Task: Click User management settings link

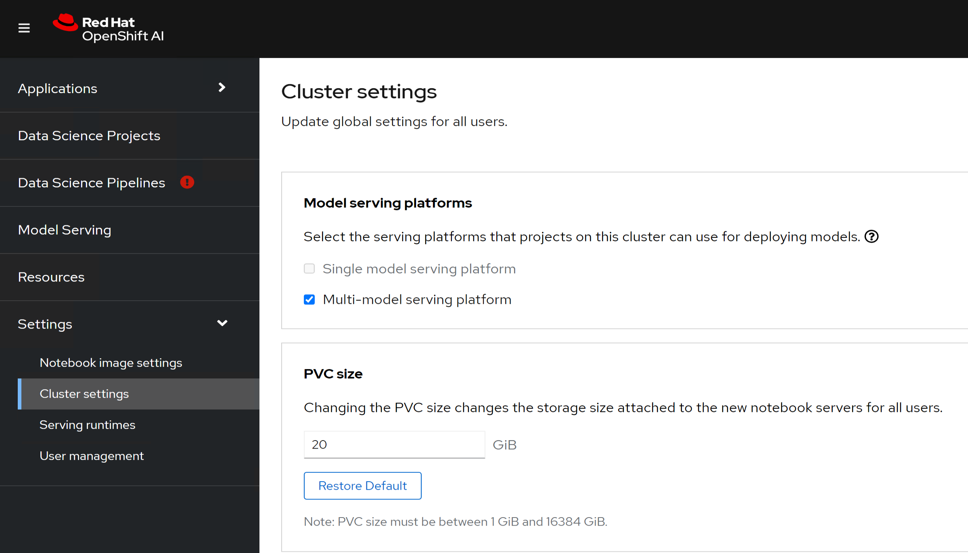Action: coord(92,455)
